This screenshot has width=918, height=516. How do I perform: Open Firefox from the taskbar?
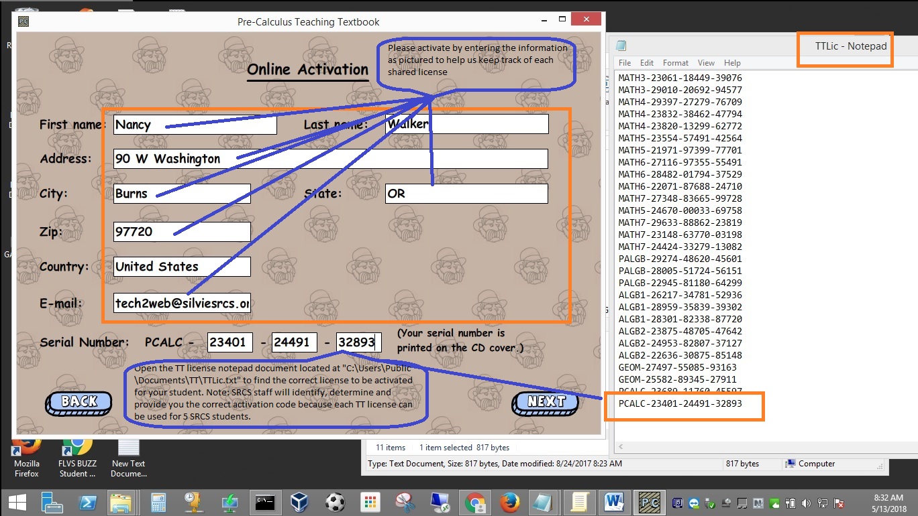tap(510, 501)
